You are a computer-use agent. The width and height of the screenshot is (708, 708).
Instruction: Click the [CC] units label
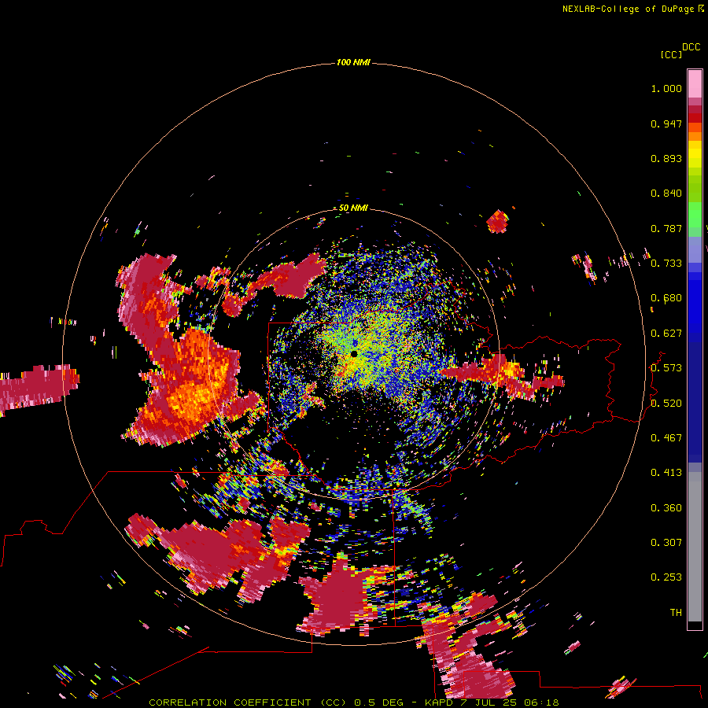click(671, 54)
